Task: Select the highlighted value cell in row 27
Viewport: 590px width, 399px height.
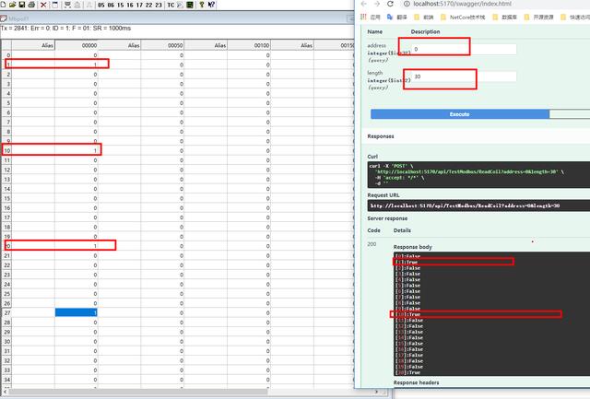Action: pyautogui.click(x=77, y=312)
